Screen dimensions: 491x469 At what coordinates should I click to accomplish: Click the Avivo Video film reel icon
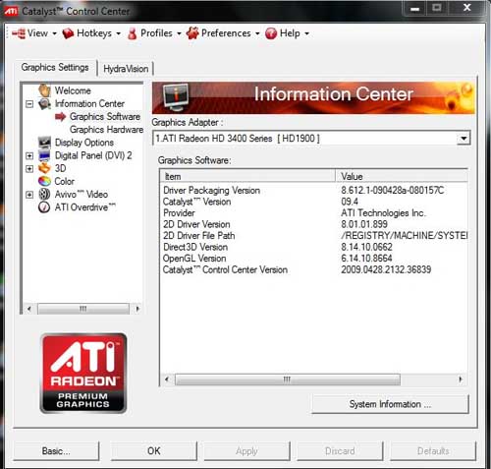pyautogui.click(x=44, y=194)
